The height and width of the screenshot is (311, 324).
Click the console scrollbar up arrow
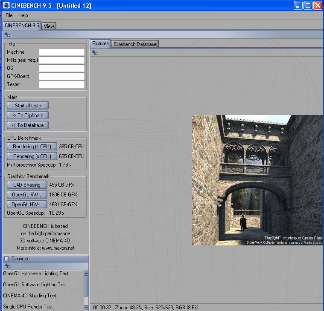[86, 273]
